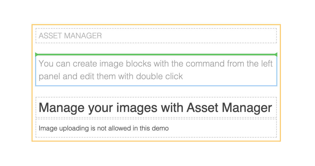Select the ASSET MANAGER label block
This screenshot has width=315, height=166.
coord(156,36)
